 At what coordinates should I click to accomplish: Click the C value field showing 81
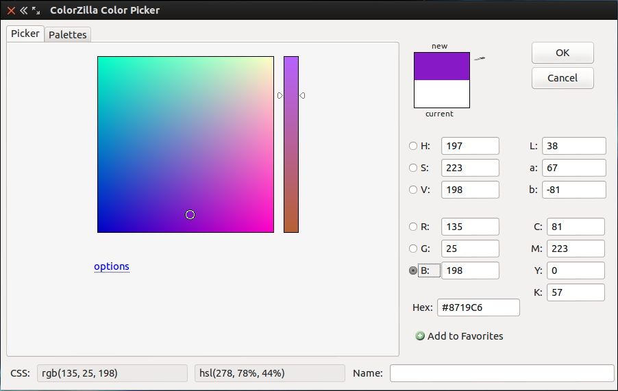coord(576,227)
